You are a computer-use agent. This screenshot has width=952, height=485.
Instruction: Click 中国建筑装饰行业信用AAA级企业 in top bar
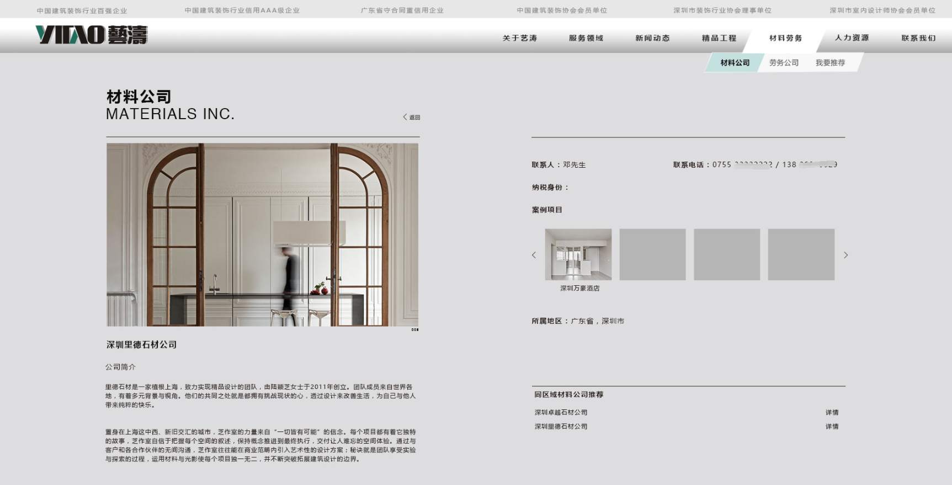point(242,10)
